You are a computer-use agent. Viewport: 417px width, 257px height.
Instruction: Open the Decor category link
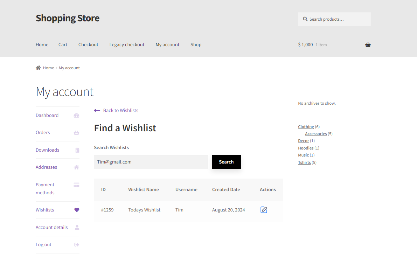click(x=304, y=141)
